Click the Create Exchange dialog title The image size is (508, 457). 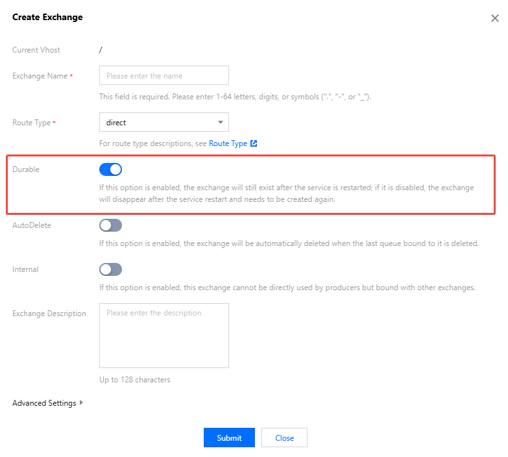pos(47,18)
